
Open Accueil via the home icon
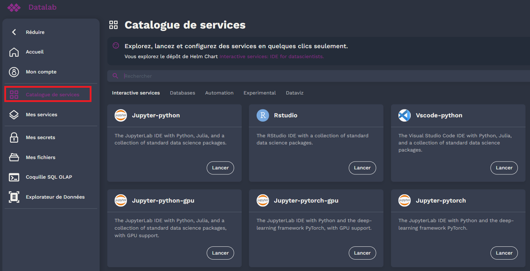(14, 52)
